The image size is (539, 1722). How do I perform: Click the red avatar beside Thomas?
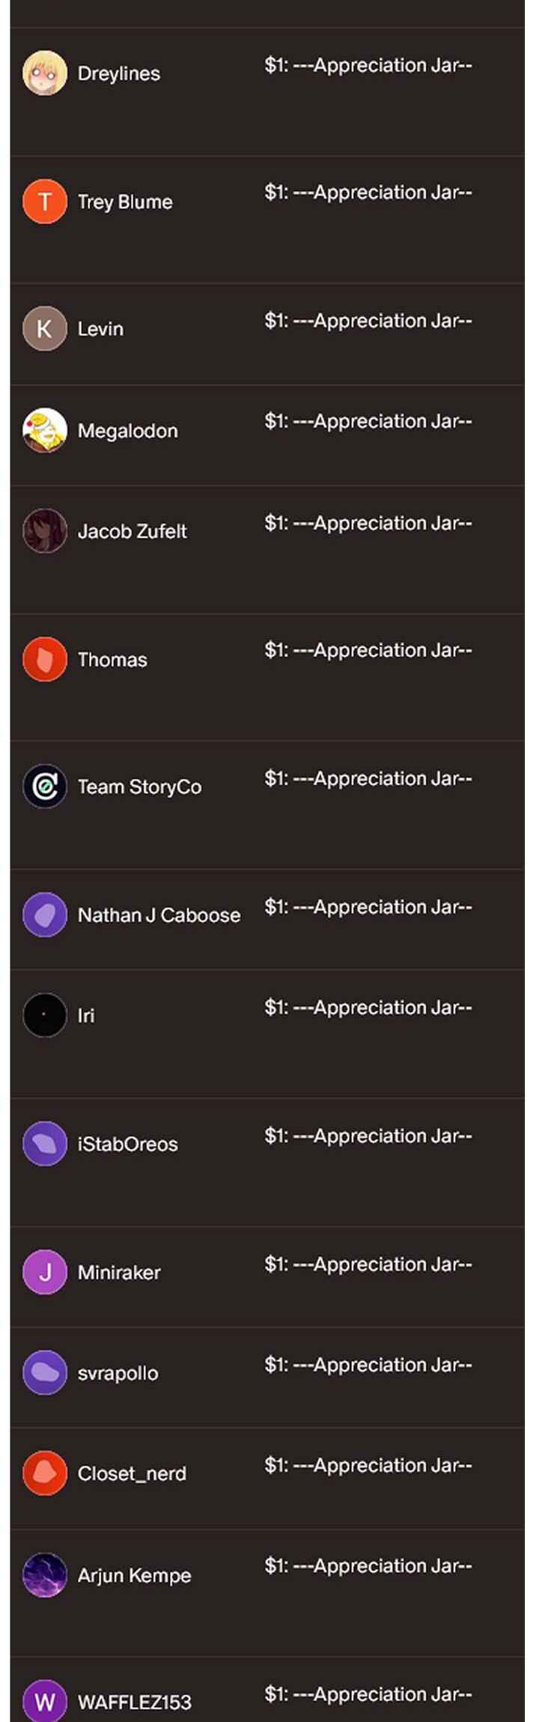click(45, 659)
